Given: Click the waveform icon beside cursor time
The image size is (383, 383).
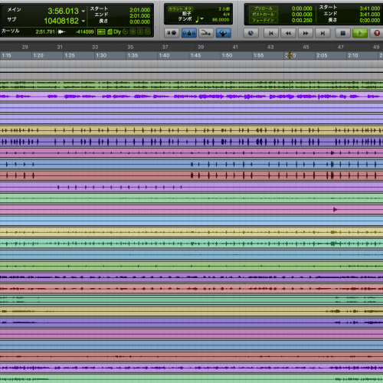Looking at the screenshot, I should pyautogui.click(x=61, y=31).
